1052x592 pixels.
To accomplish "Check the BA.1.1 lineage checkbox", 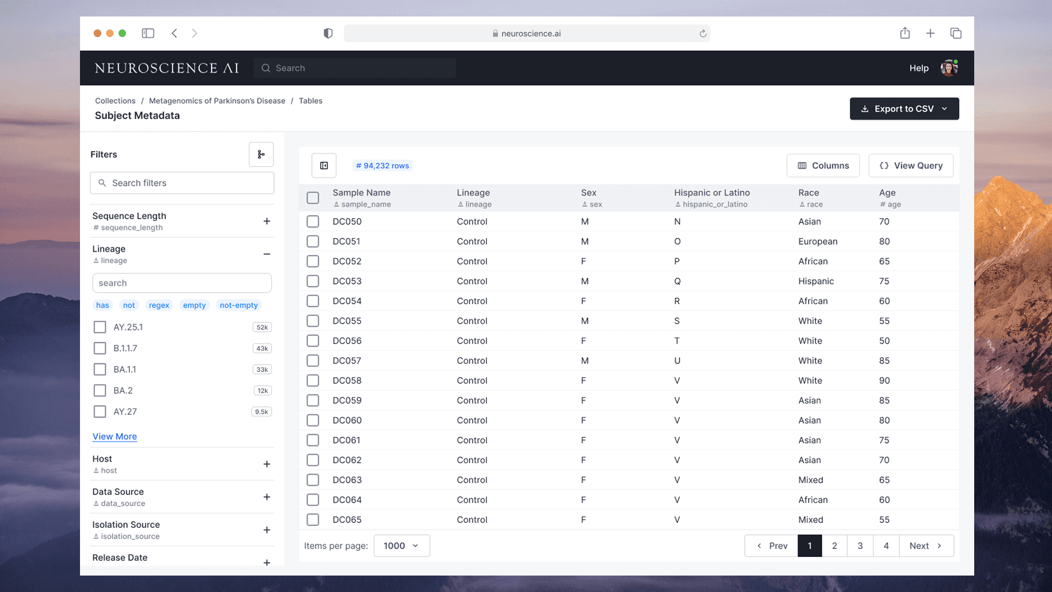I will click(x=100, y=369).
